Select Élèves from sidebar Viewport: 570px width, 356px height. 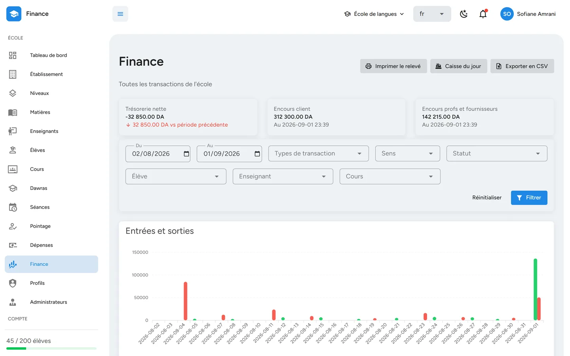(x=51, y=150)
